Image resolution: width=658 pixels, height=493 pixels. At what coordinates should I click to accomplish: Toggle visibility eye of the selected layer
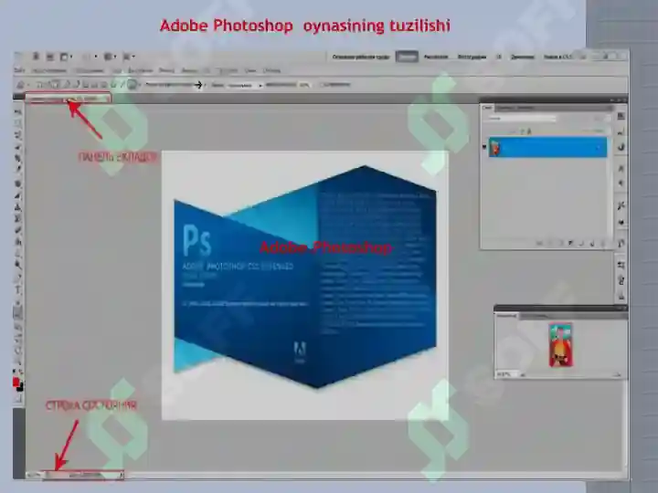coord(484,147)
